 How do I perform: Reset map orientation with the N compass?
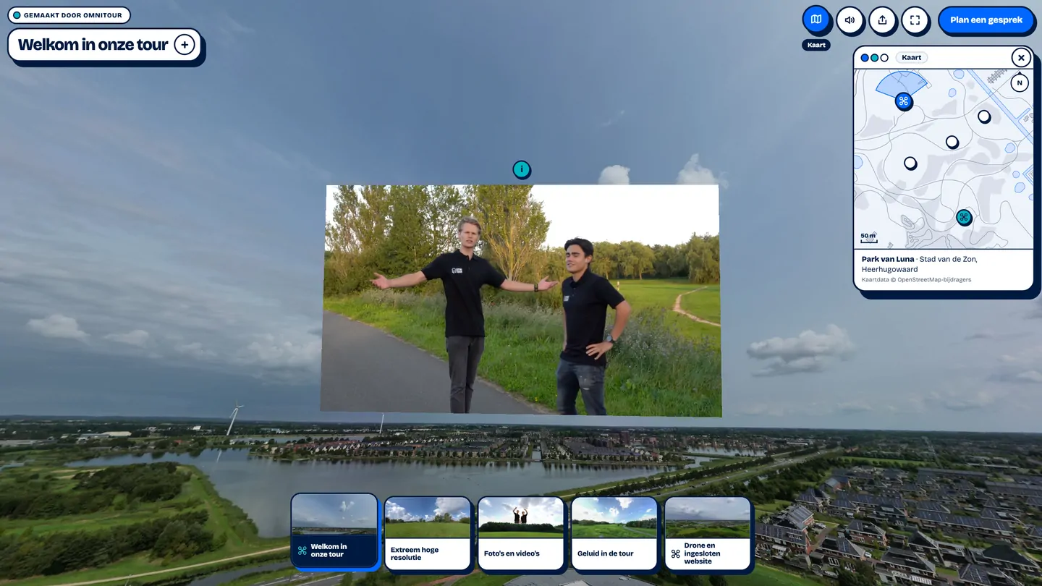[x=1020, y=82]
